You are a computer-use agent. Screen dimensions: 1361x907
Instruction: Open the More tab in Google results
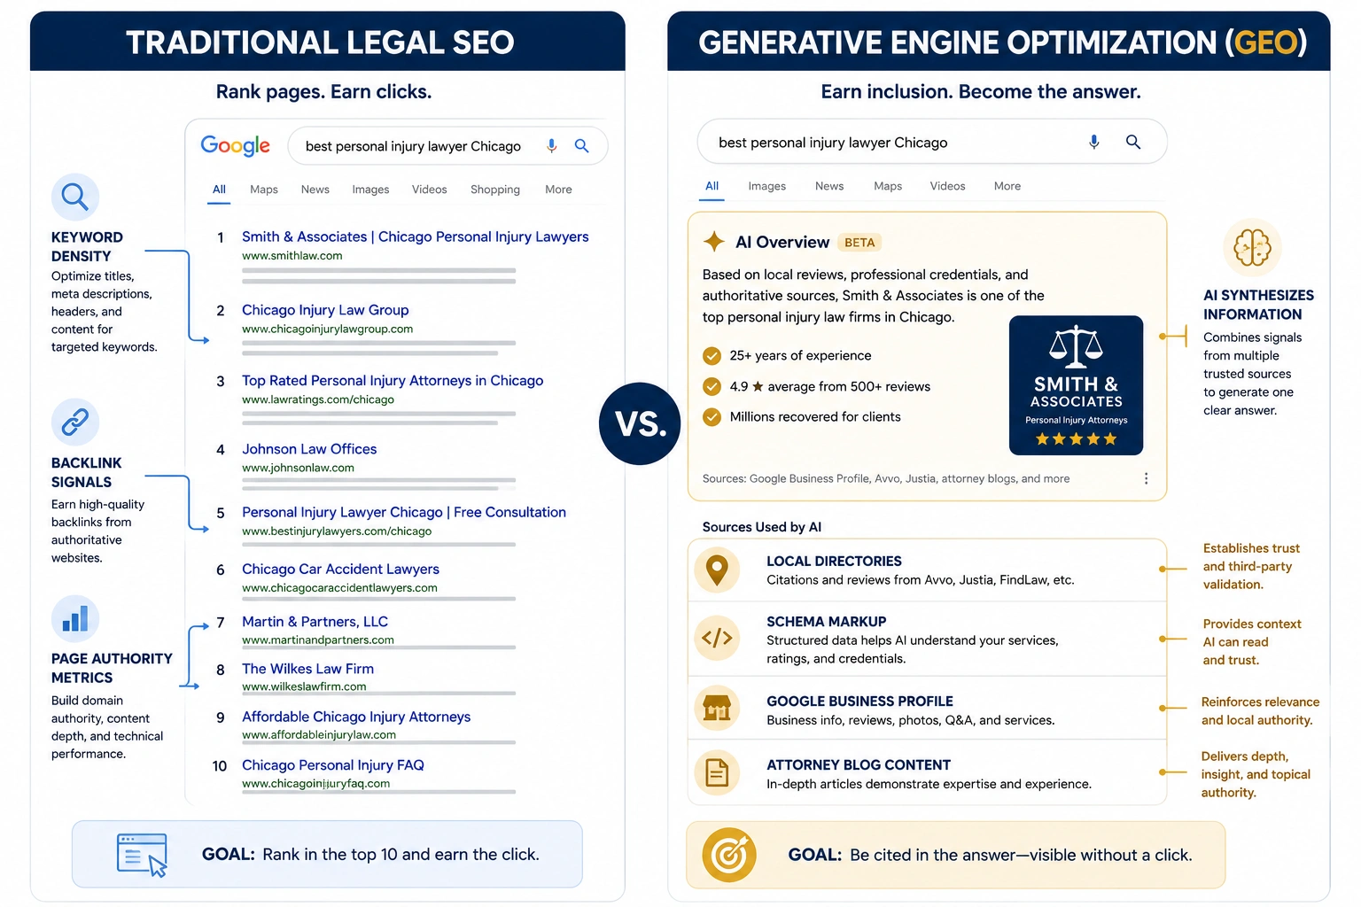(x=558, y=190)
